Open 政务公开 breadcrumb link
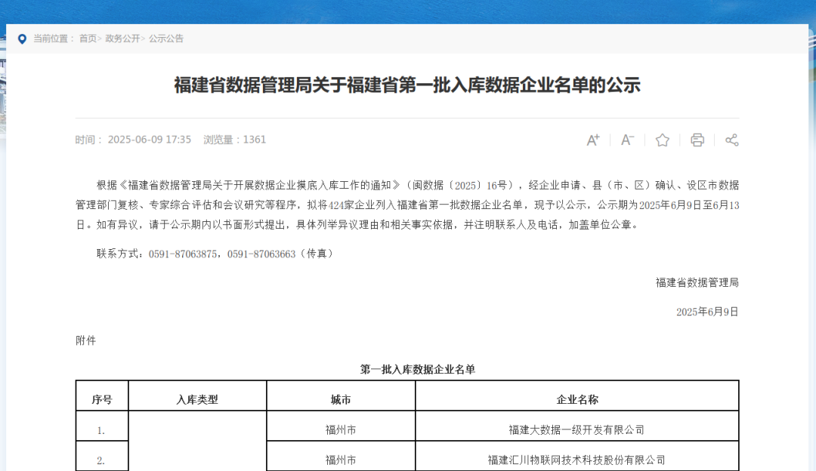The height and width of the screenshot is (471, 816). point(122,38)
